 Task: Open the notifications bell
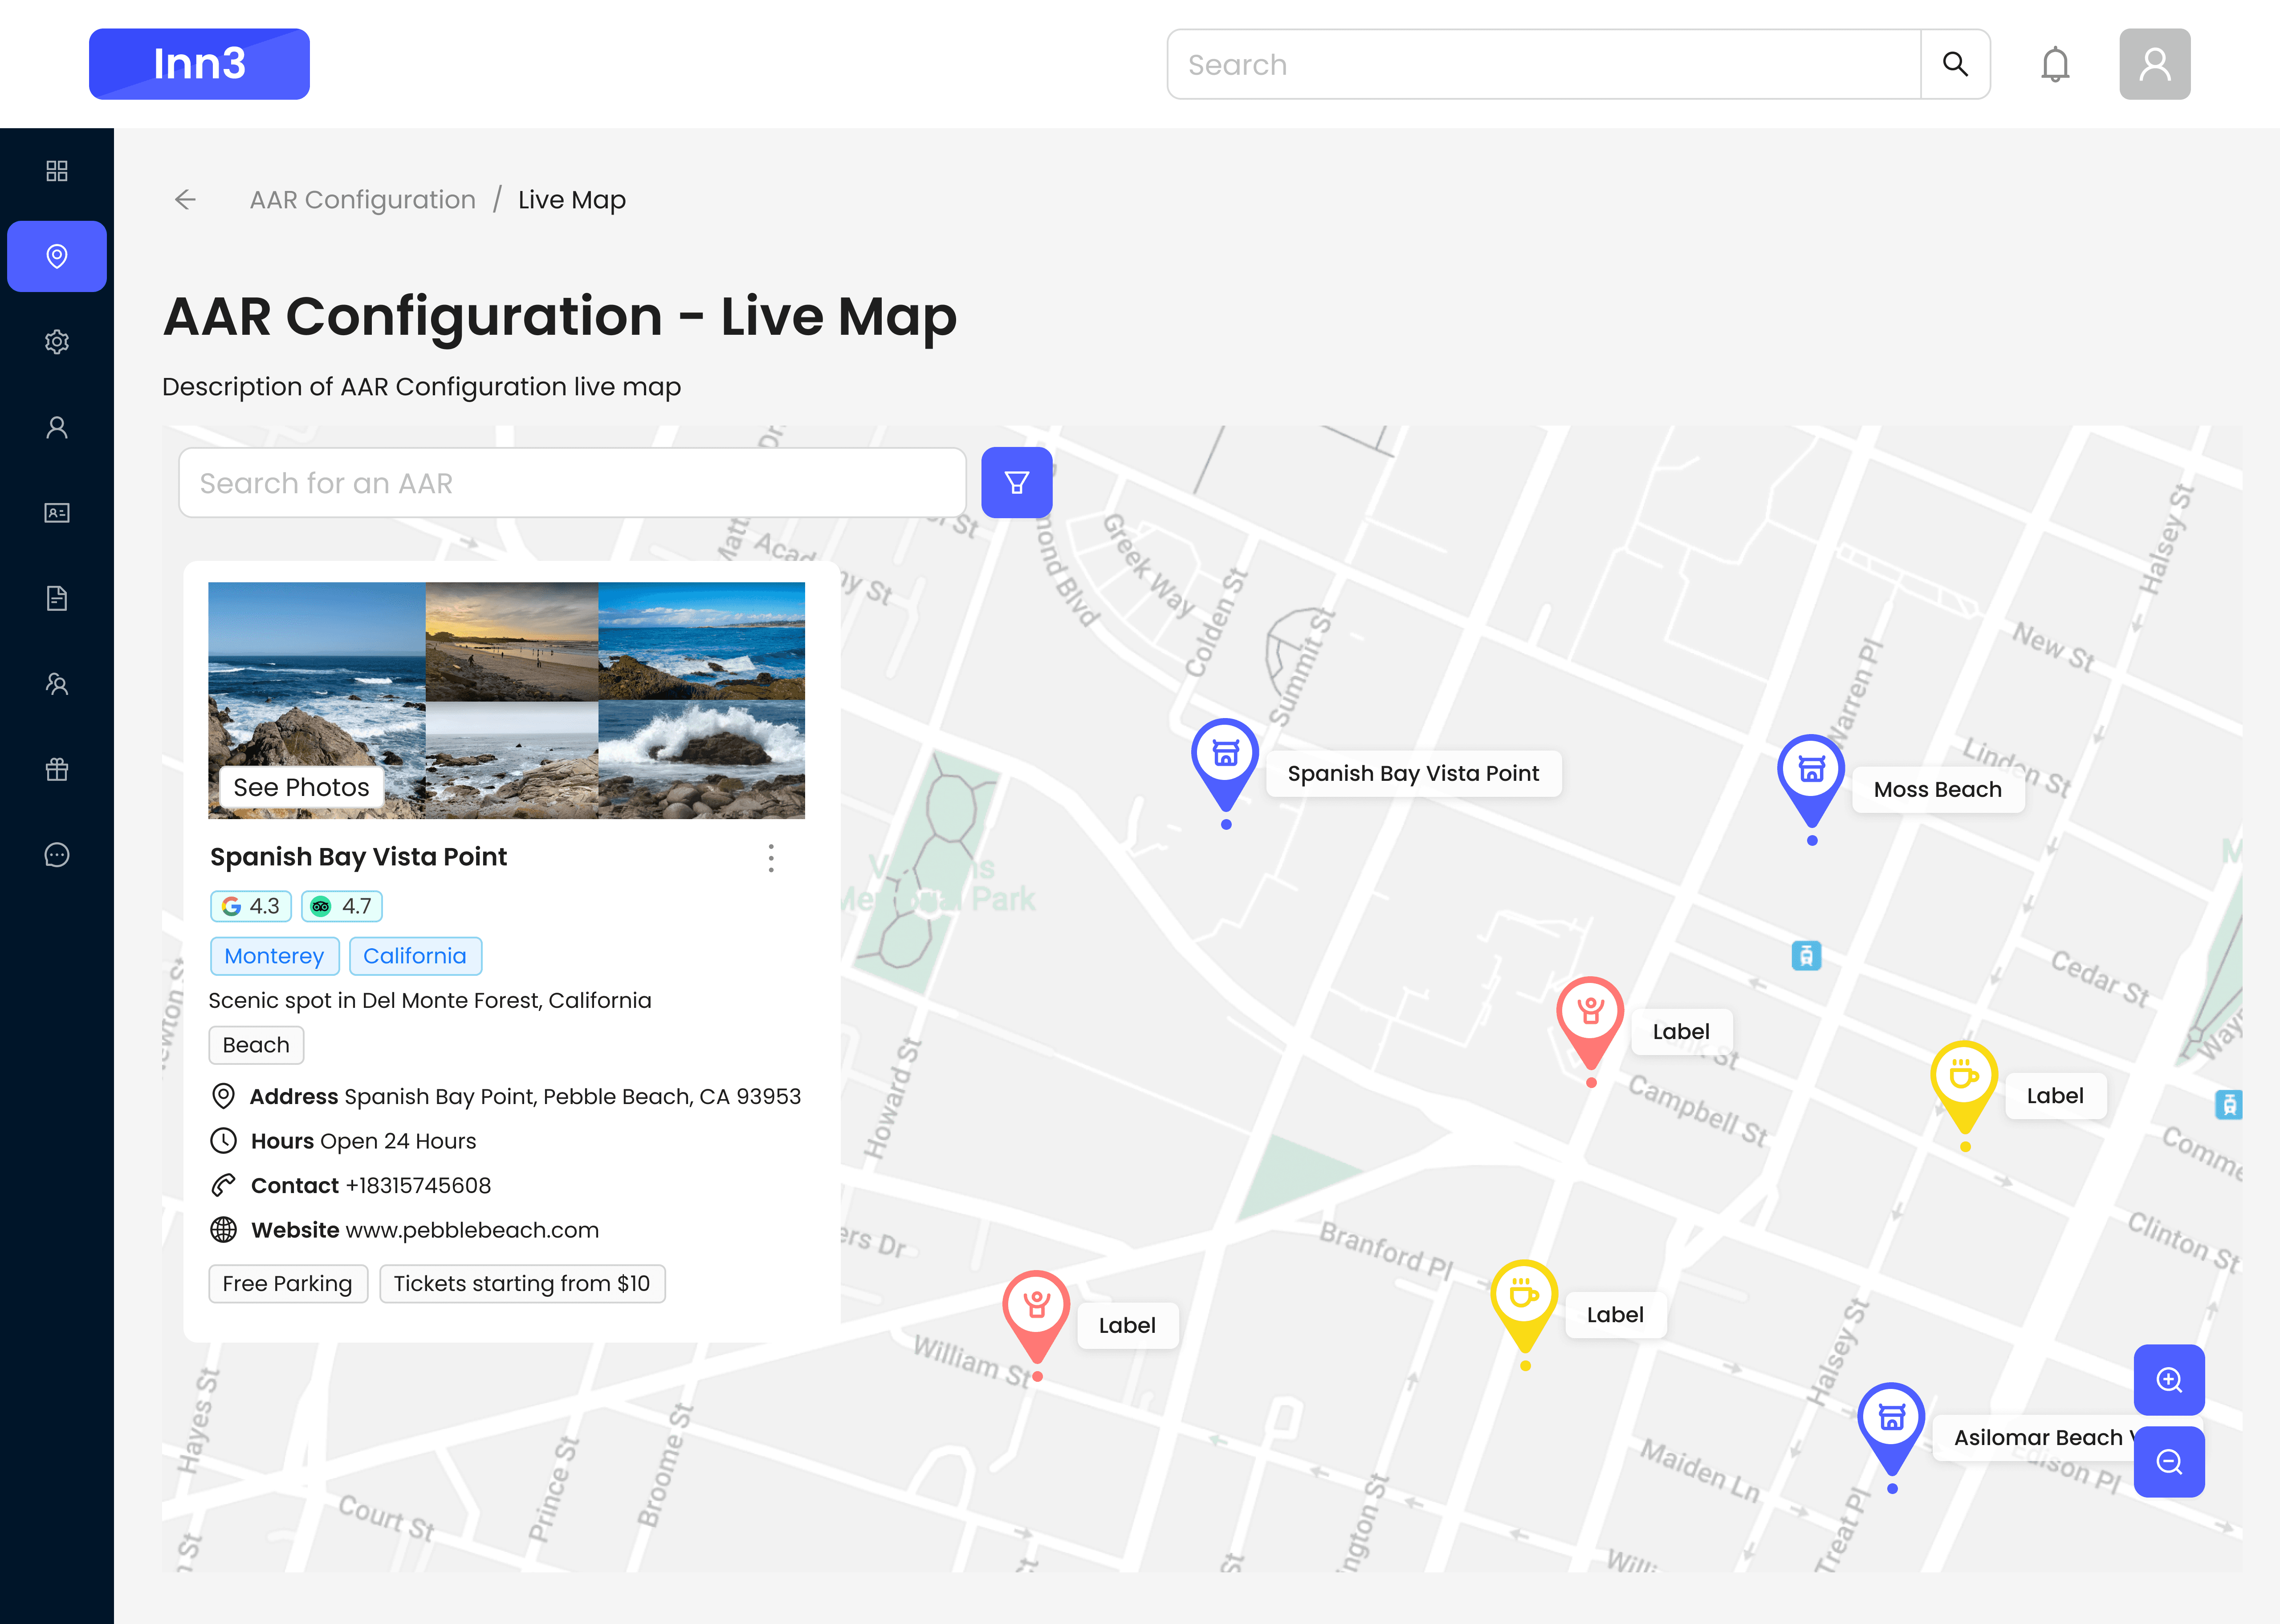point(2055,65)
